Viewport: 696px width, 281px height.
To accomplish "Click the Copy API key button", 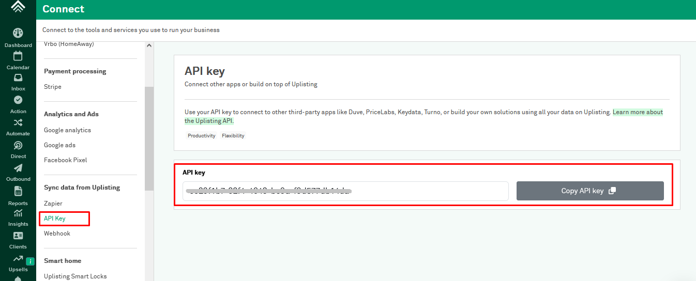I will [x=590, y=191].
